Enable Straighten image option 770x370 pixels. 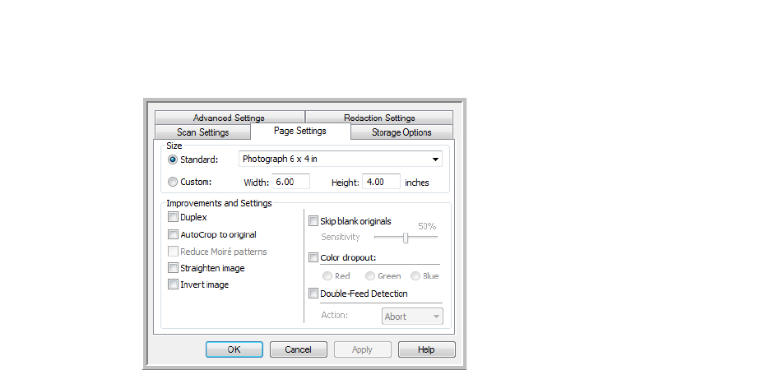point(173,268)
